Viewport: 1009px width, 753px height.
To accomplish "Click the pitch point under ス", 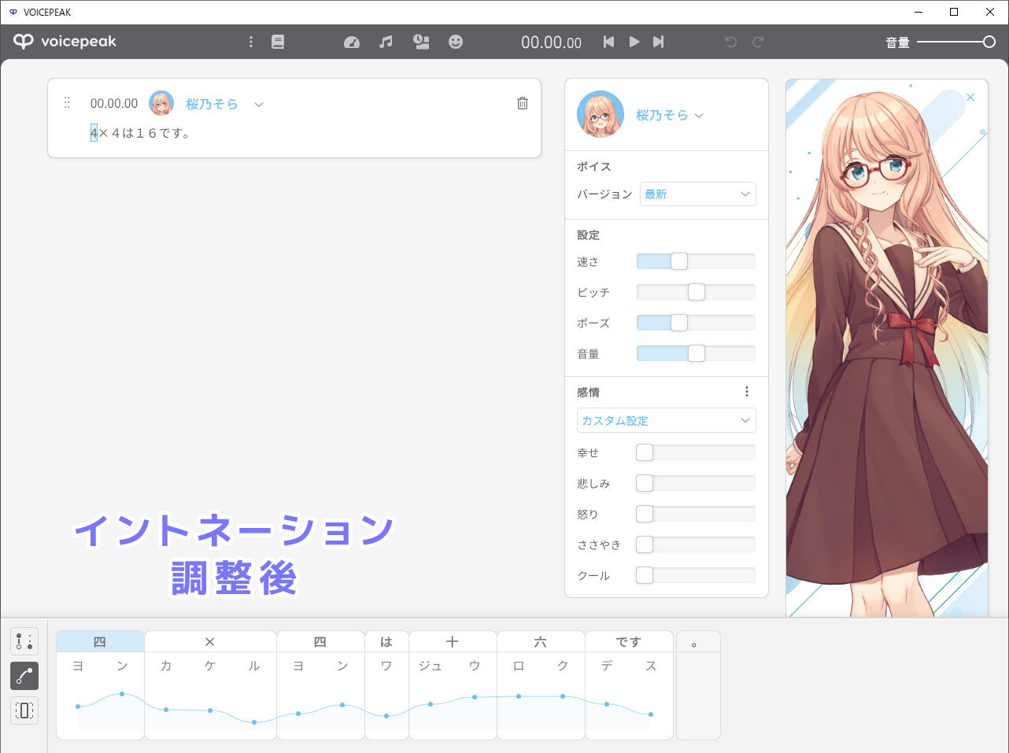I will [x=651, y=714].
